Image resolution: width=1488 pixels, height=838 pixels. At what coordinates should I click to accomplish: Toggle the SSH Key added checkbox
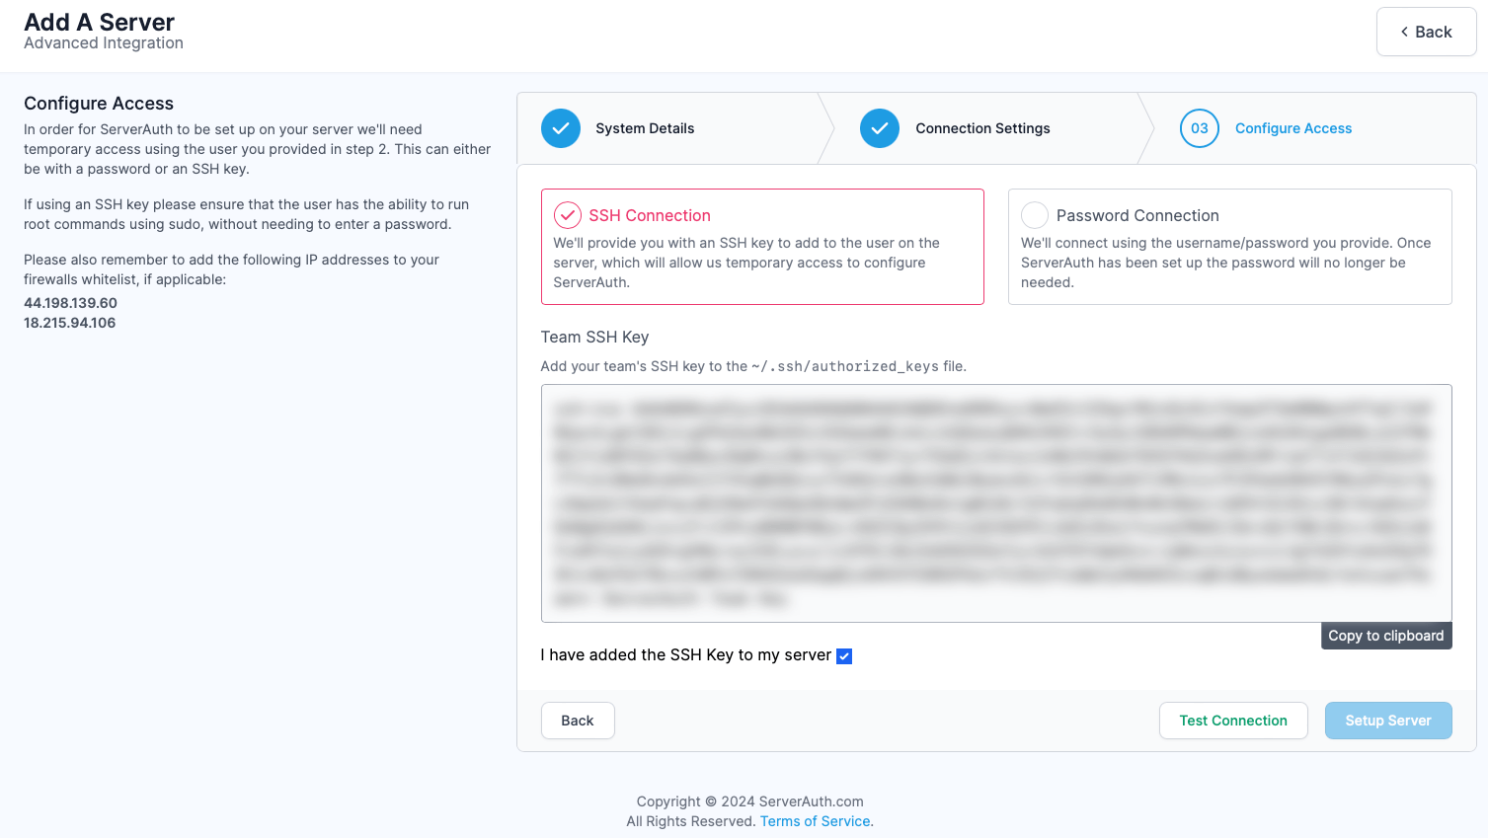point(844,656)
